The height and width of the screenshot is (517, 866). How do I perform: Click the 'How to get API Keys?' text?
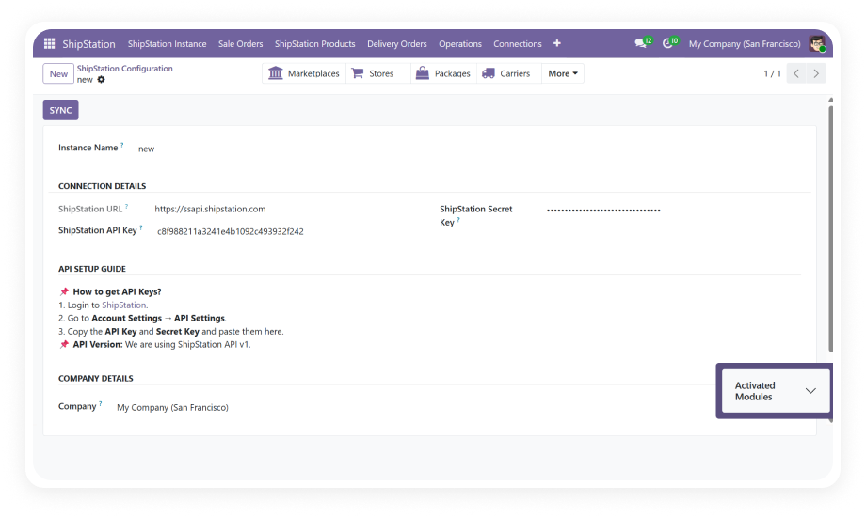tap(117, 291)
